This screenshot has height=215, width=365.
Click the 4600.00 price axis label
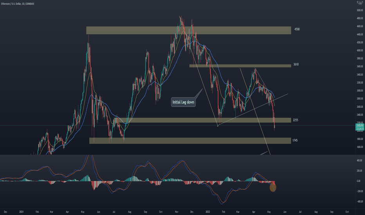(360, 26)
